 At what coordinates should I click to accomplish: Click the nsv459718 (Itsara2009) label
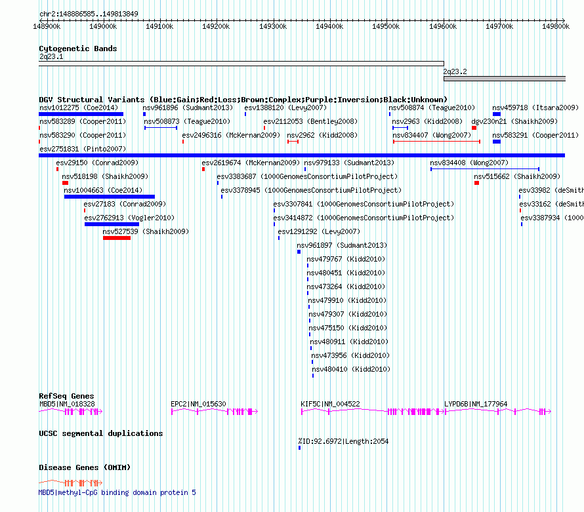tap(535, 108)
